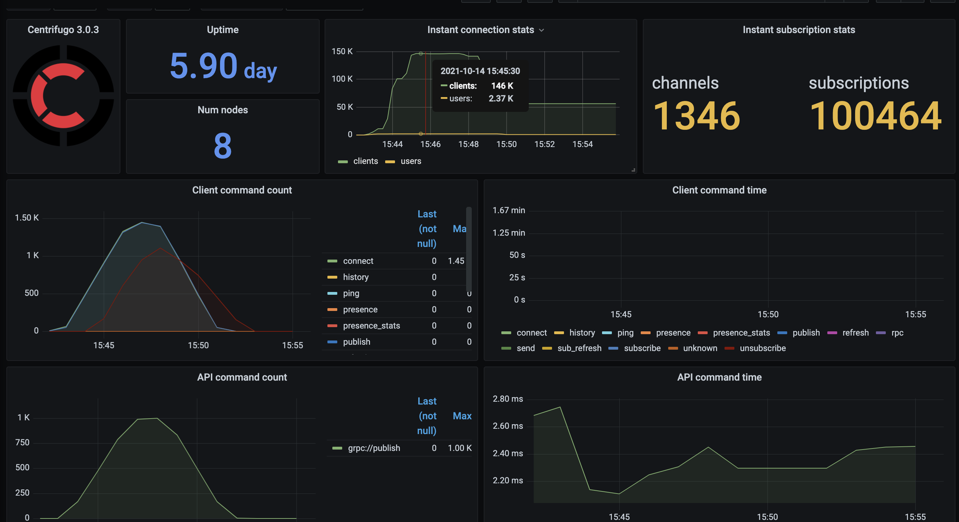Click the green grpc://publish series color marker
The image size is (959, 522).
(x=337, y=448)
